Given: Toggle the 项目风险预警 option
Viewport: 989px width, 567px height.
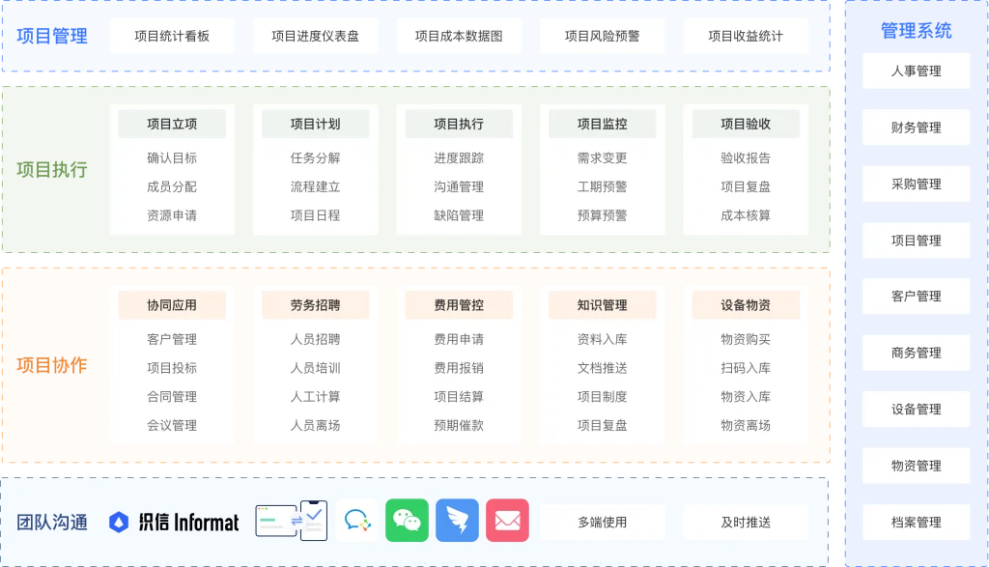Looking at the screenshot, I should click(x=602, y=35).
